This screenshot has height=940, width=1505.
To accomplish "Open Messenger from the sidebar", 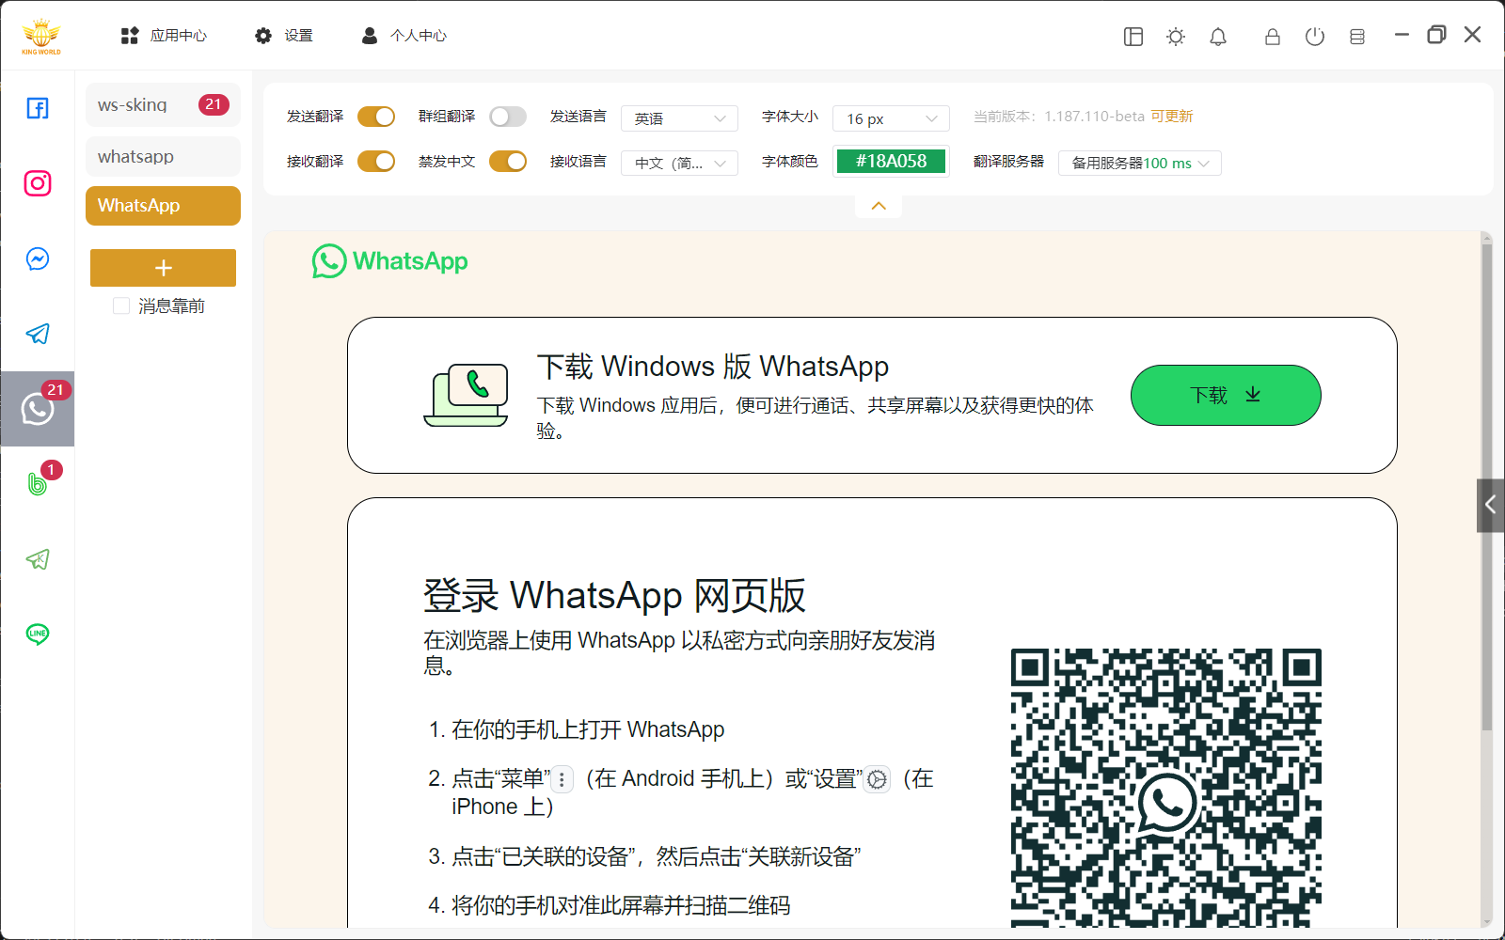I will [37, 258].
